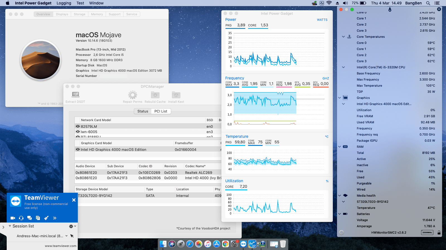Click °C unit label in Temperature section

pos(327,137)
